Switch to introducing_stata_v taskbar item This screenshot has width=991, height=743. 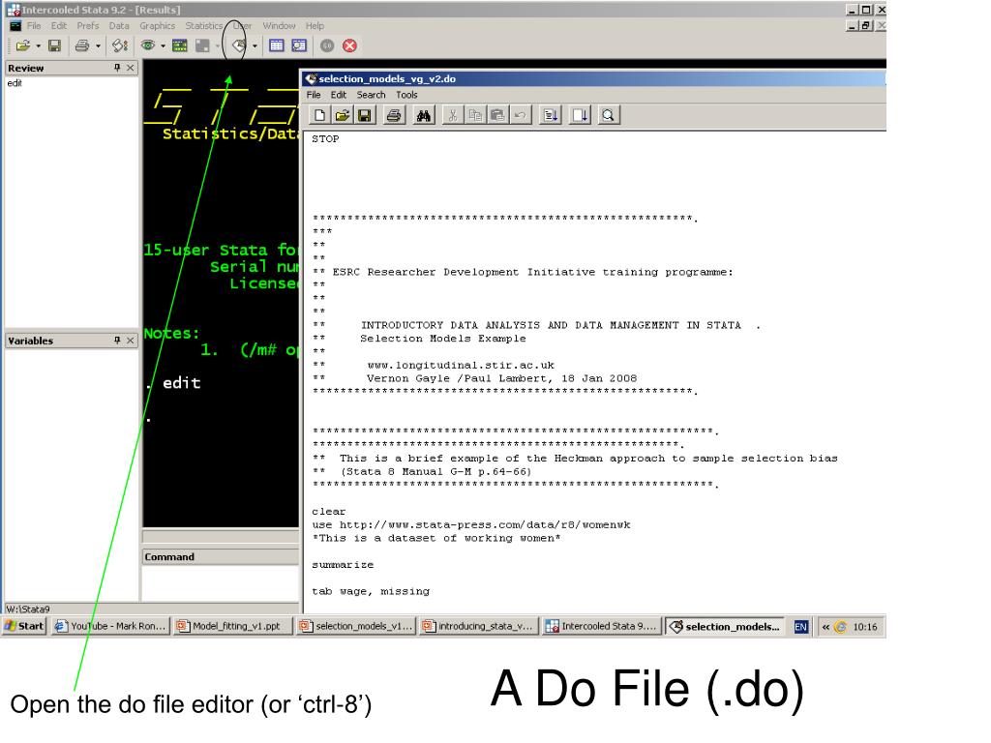480,626
